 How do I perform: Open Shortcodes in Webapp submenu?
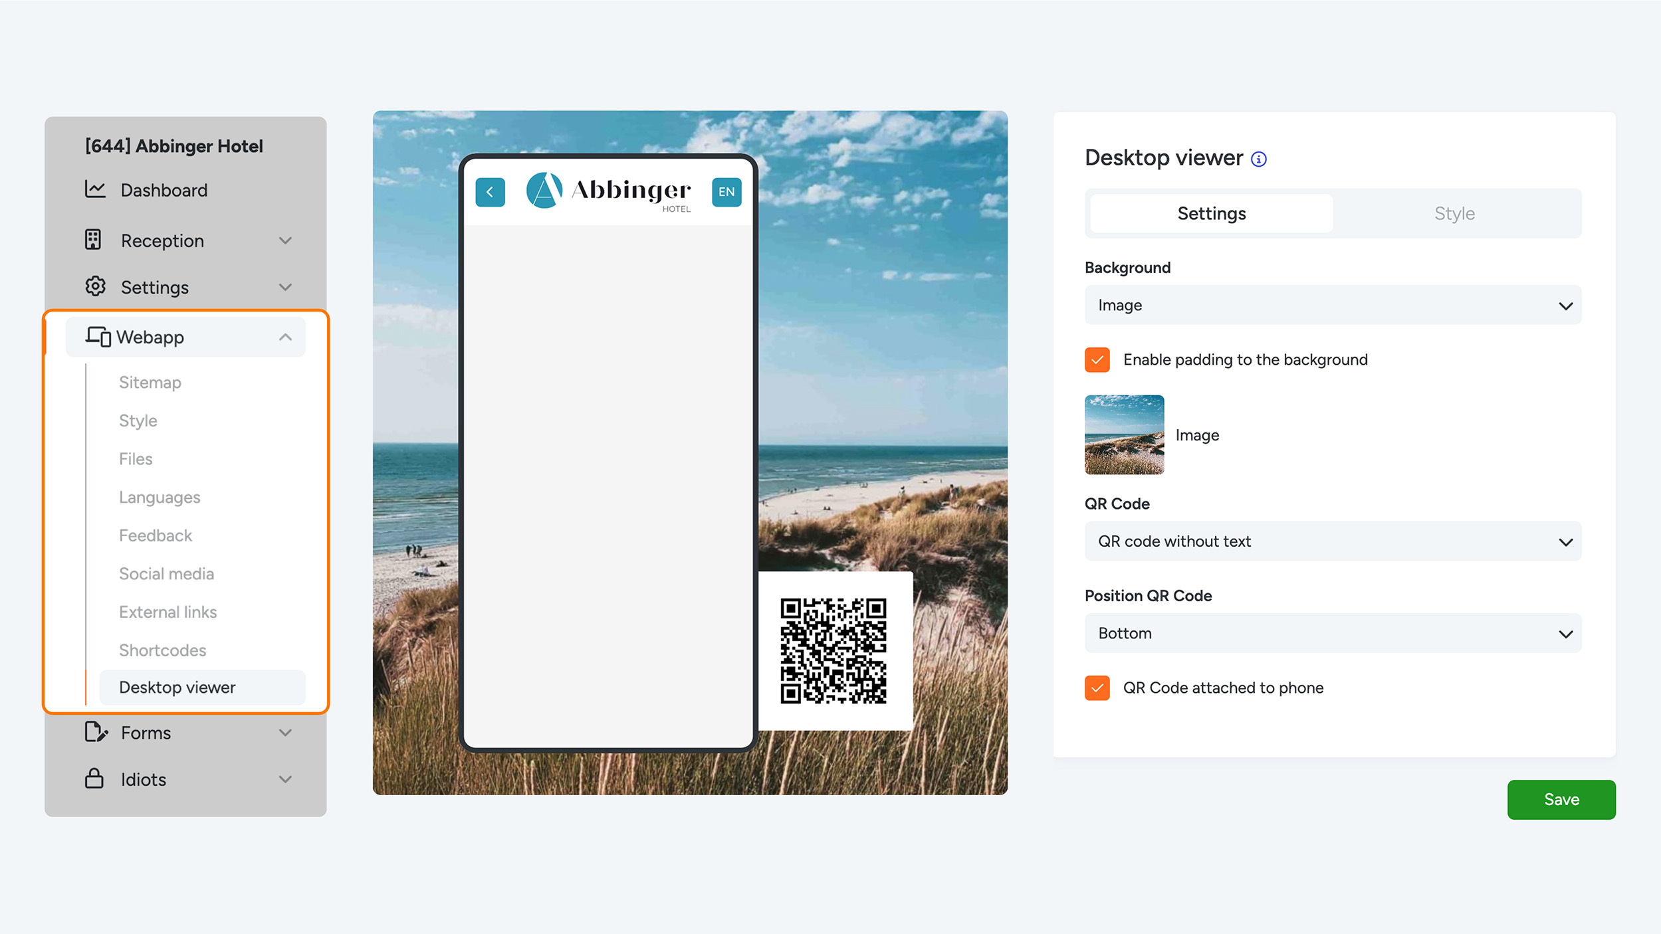[163, 650]
